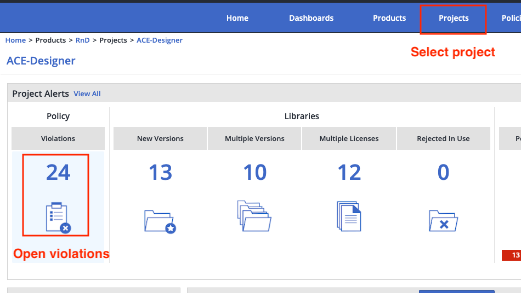
Task: Click the Rejected In Use folder icon
Action: [443, 221]
